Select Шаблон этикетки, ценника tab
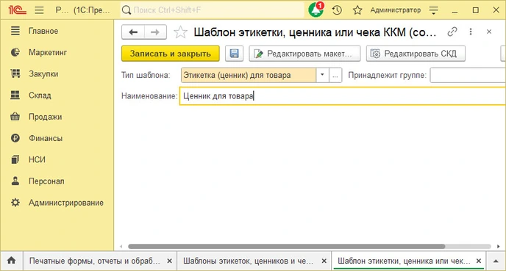The height and width of the screenshot is (271, 506). point(403,261)
